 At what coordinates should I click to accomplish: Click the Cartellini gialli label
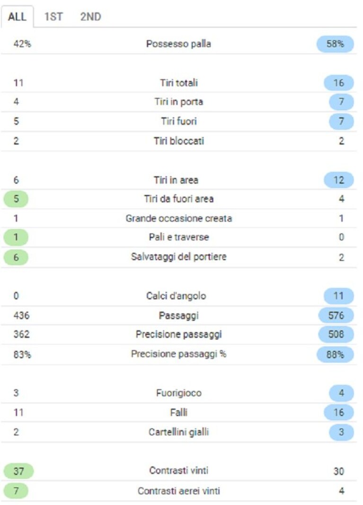(179, 432)
